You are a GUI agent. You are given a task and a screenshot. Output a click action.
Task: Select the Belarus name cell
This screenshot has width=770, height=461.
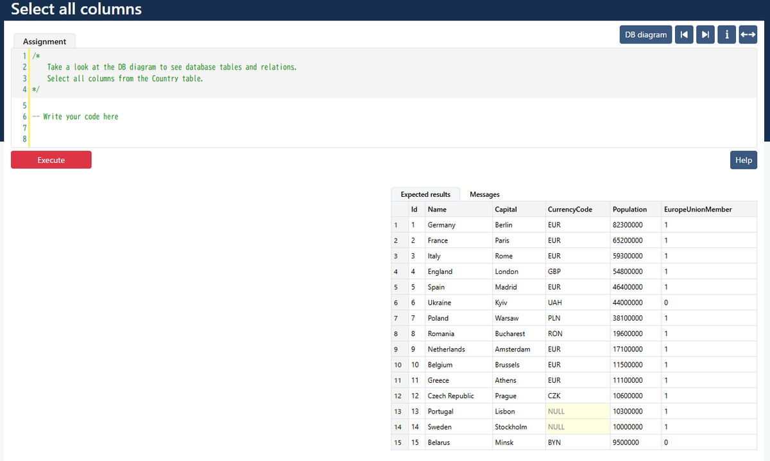pyautogui.click(x=459, y=442)
